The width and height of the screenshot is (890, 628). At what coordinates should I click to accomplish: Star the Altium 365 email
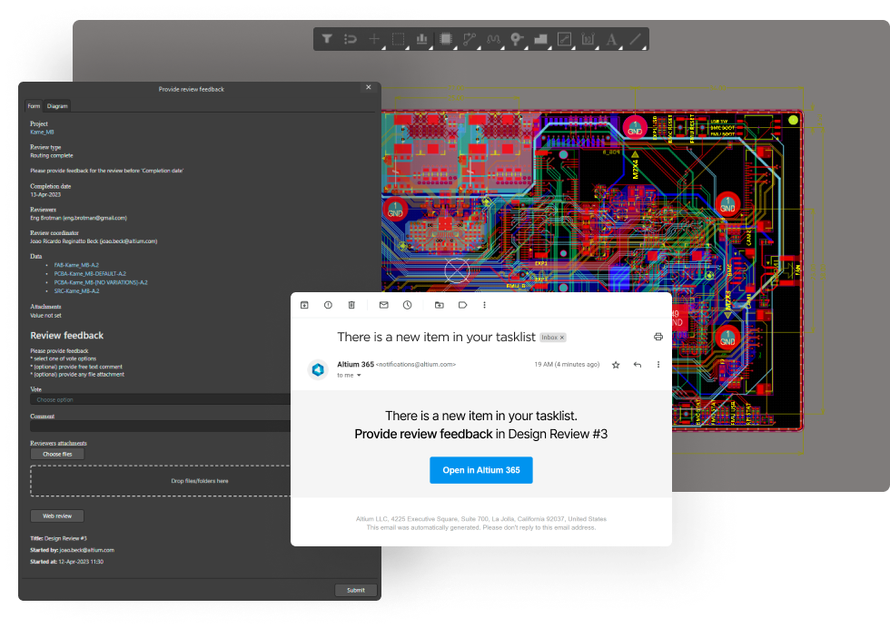coord(615,364)
